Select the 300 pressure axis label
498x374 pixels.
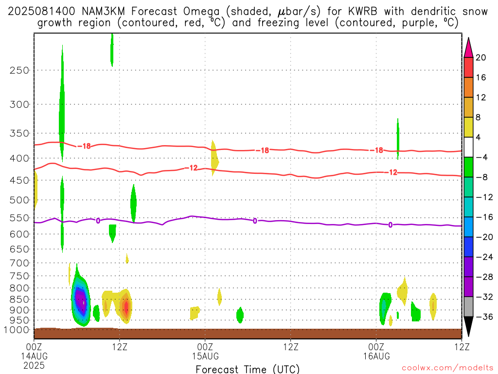19,104
